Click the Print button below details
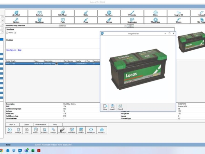The image size is (205, 154). pos(55,125)
